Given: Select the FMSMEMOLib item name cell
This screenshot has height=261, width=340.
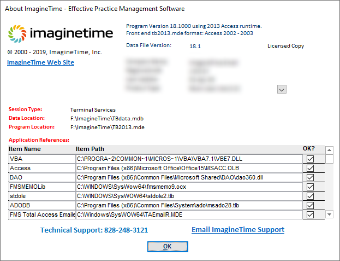Looking at the screenshot, I should coord(42,187).
